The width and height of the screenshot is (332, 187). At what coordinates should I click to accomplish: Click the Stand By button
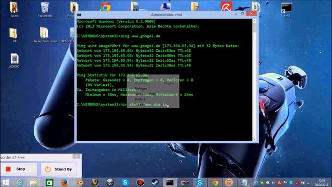pyautogui.click(x=59, y=169)
